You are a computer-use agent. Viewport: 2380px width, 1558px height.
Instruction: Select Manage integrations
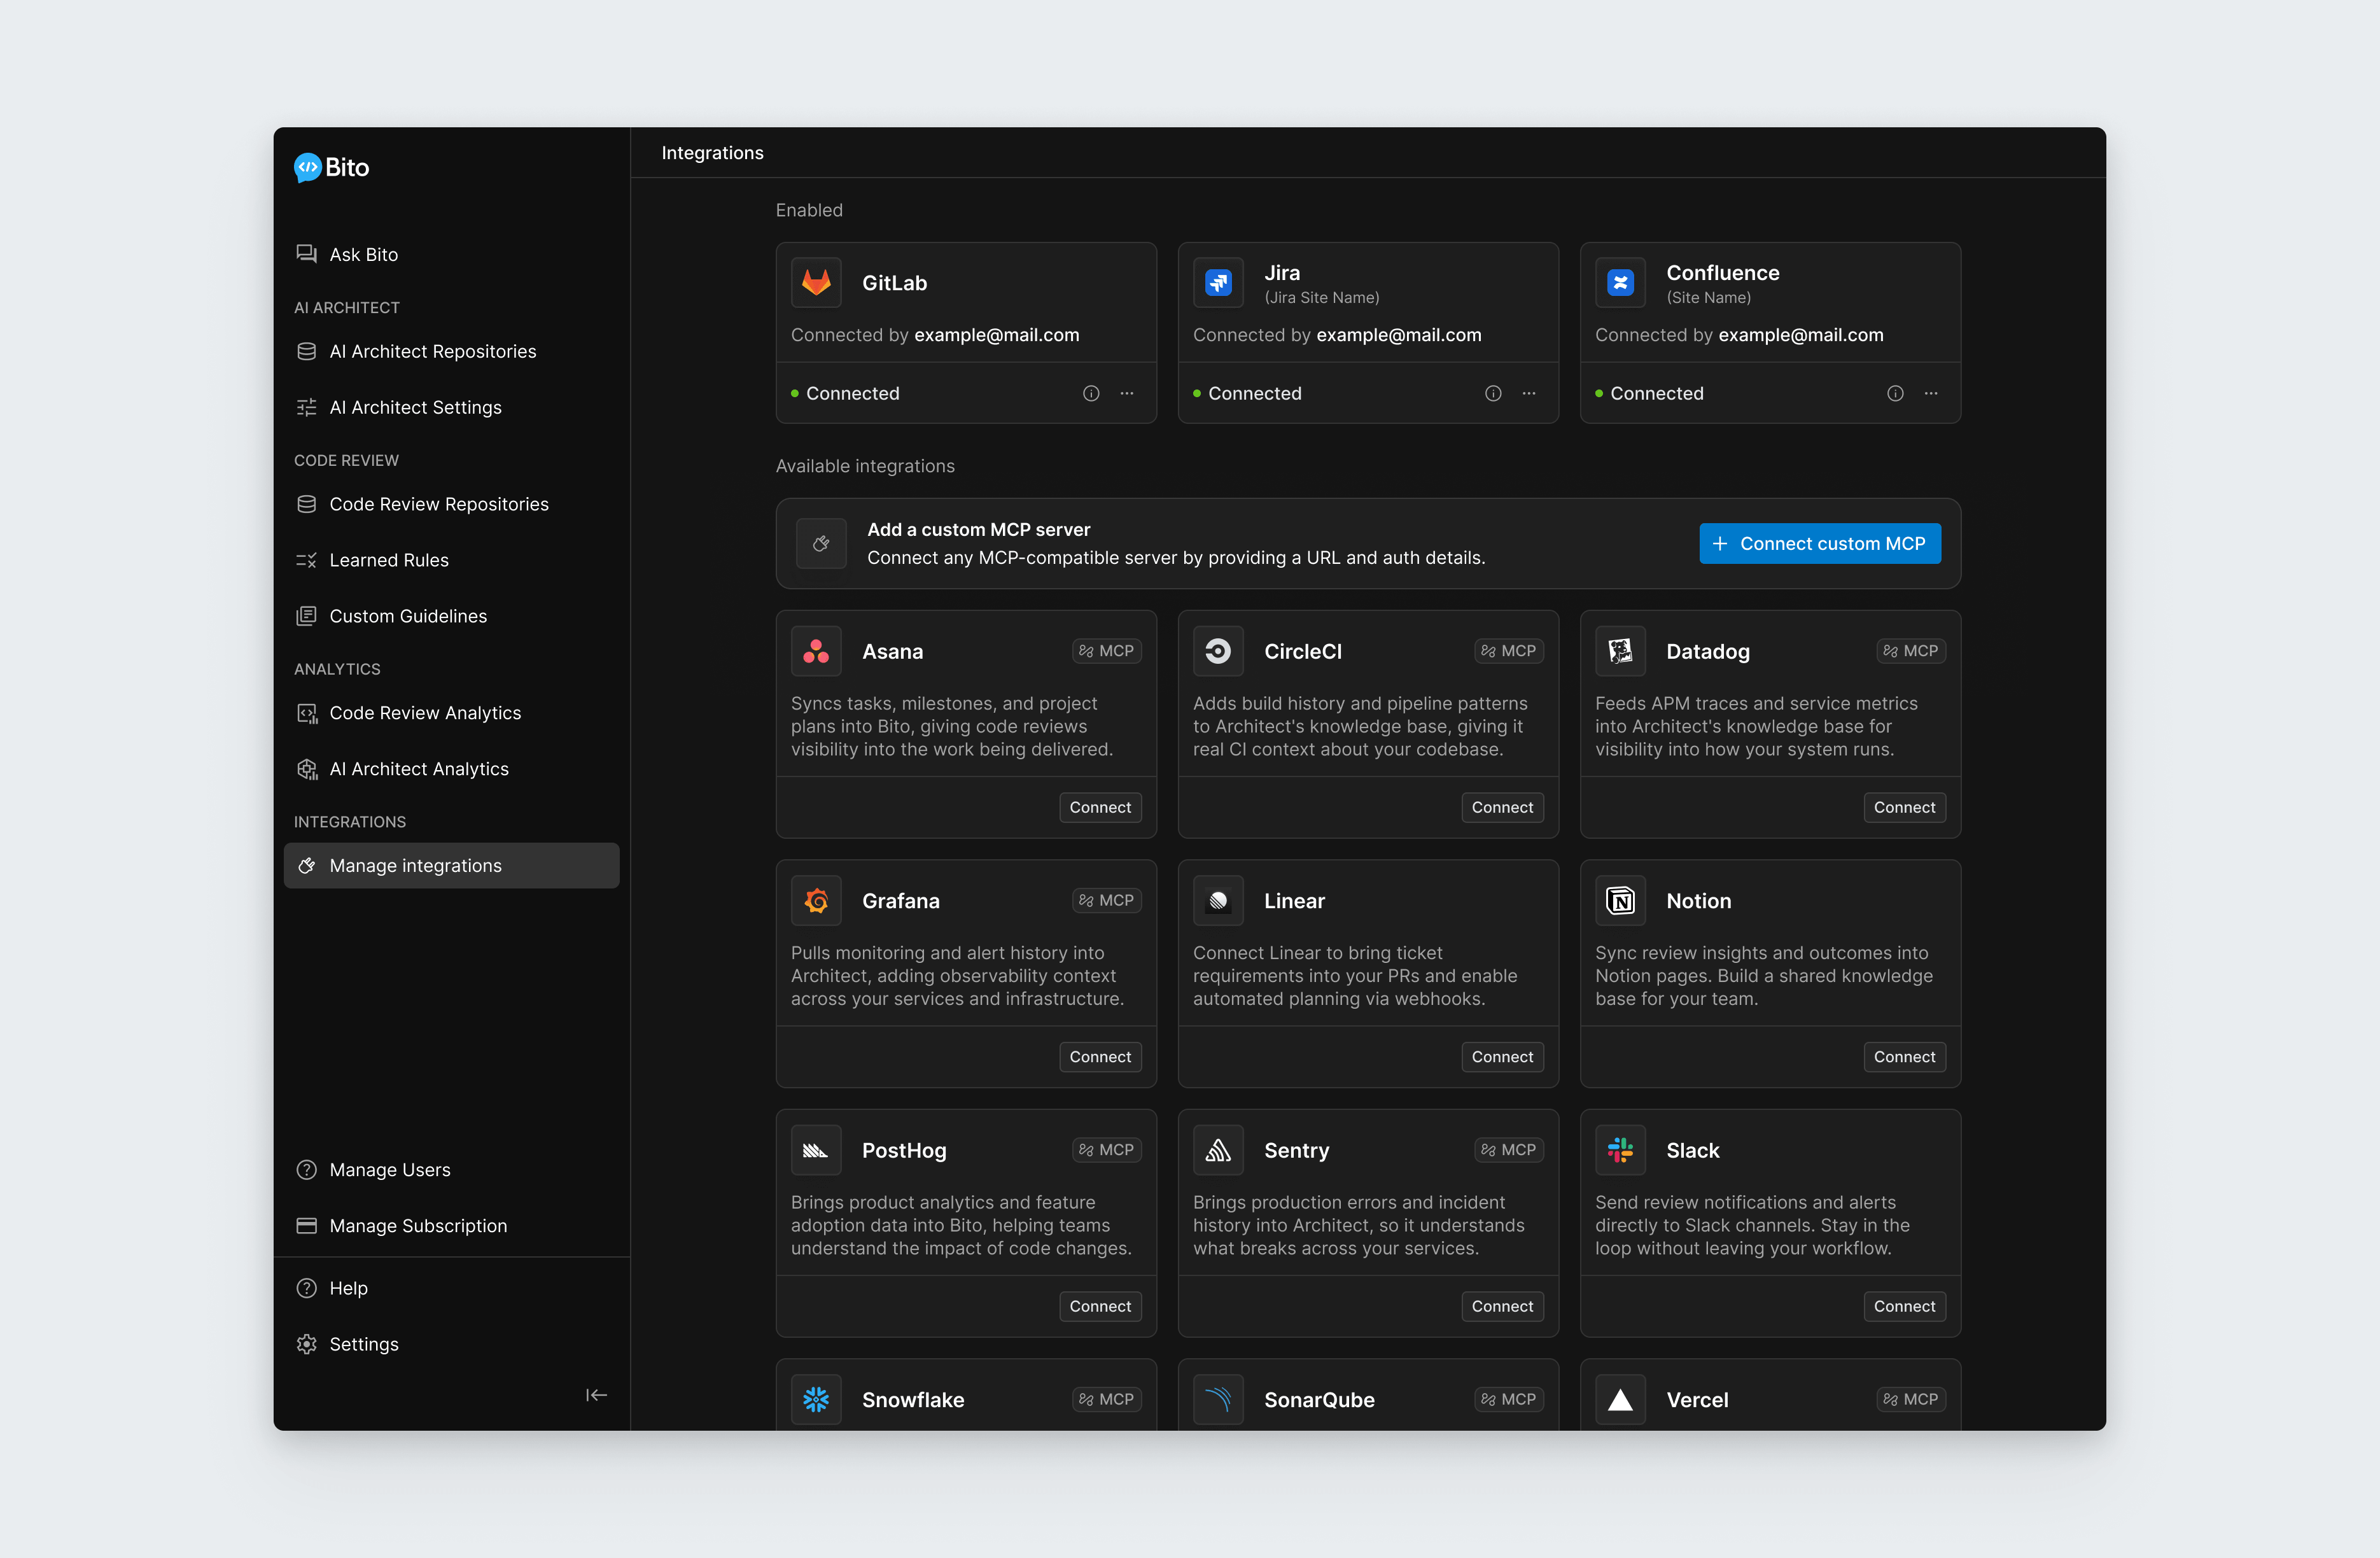point(451,866)
